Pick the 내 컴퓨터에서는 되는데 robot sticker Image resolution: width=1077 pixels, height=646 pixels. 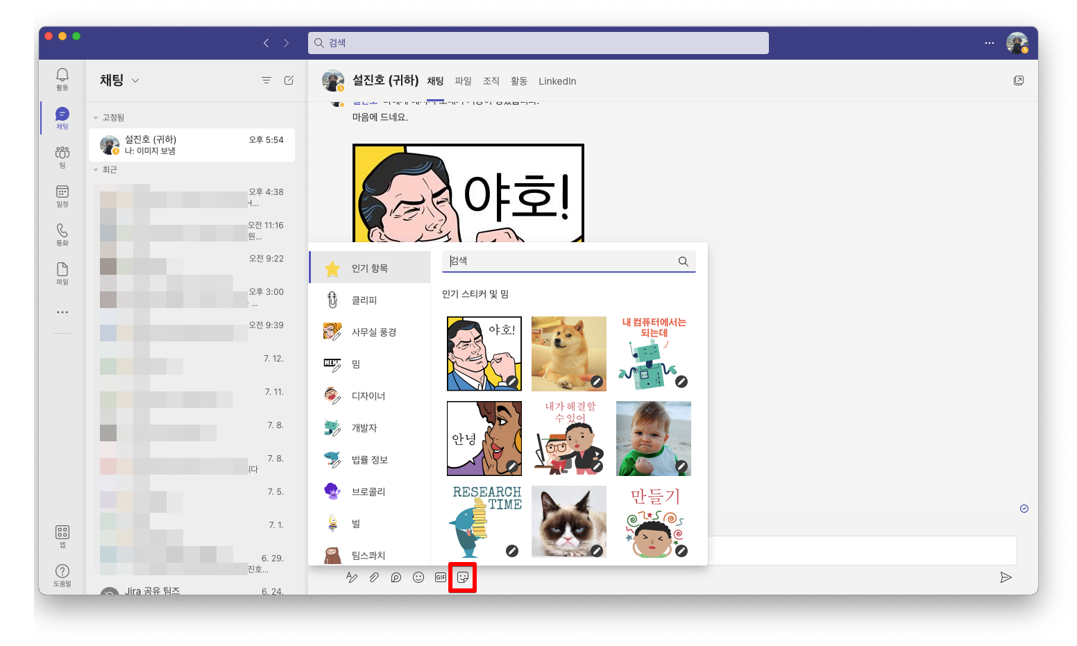coord(654,354)
